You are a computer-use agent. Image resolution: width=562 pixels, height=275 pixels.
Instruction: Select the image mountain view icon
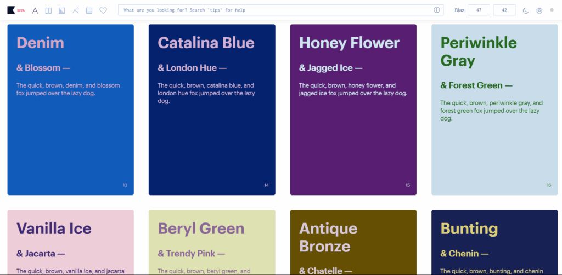(x=75, y=10)
